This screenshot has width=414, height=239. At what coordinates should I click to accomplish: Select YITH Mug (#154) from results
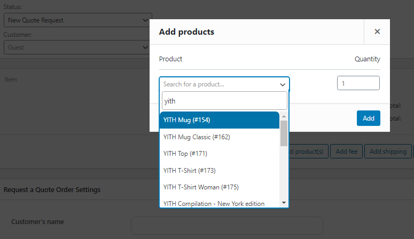(220, 120)
